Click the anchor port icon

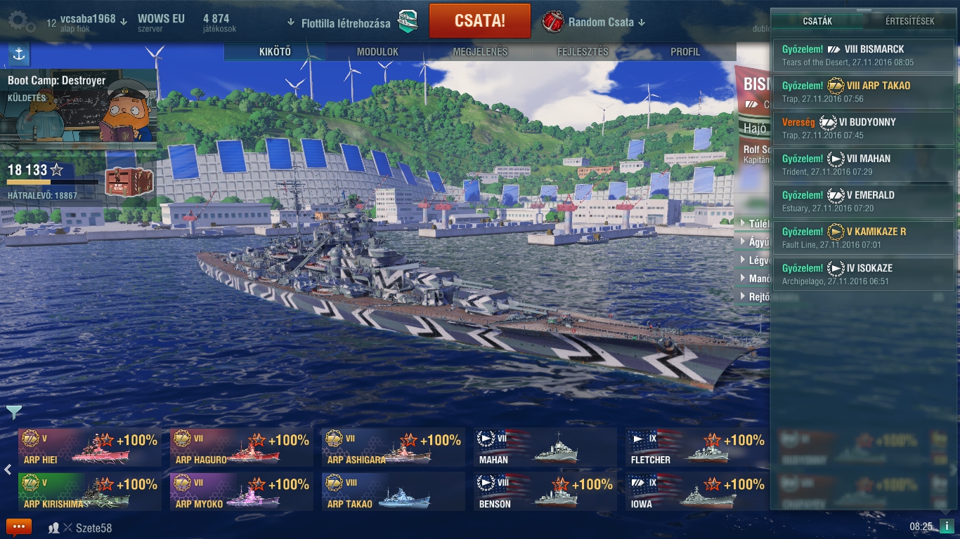point(19,53)
